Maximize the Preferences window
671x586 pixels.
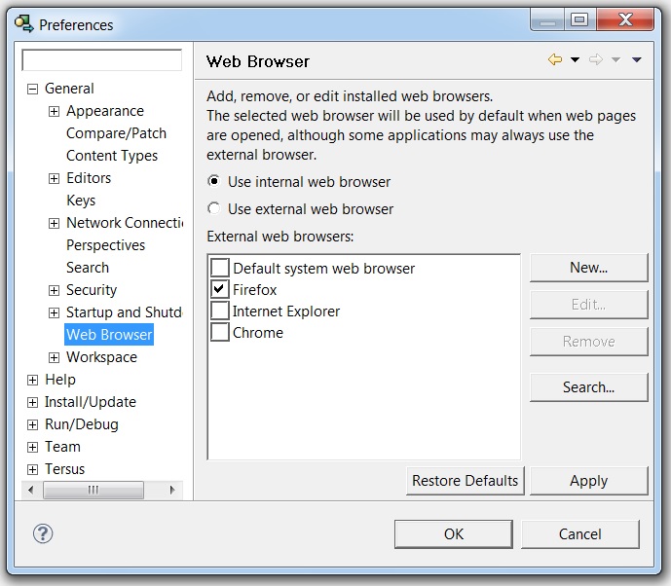point(579,19)
